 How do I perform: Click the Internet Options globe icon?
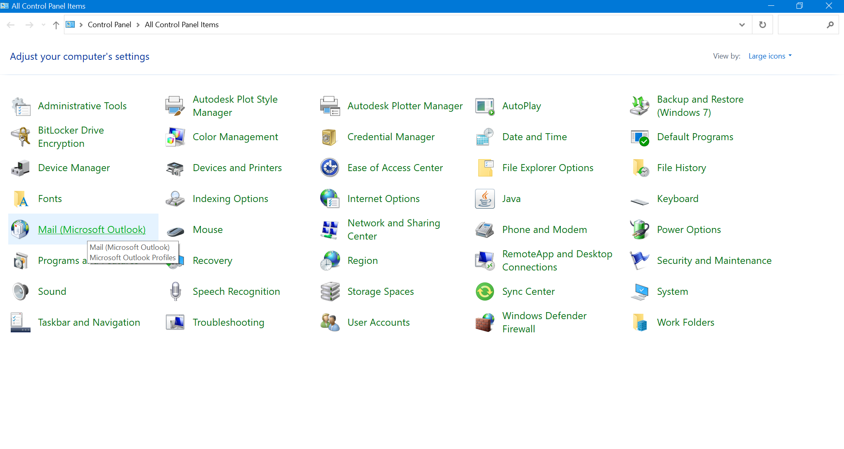(x=330, y=199)
